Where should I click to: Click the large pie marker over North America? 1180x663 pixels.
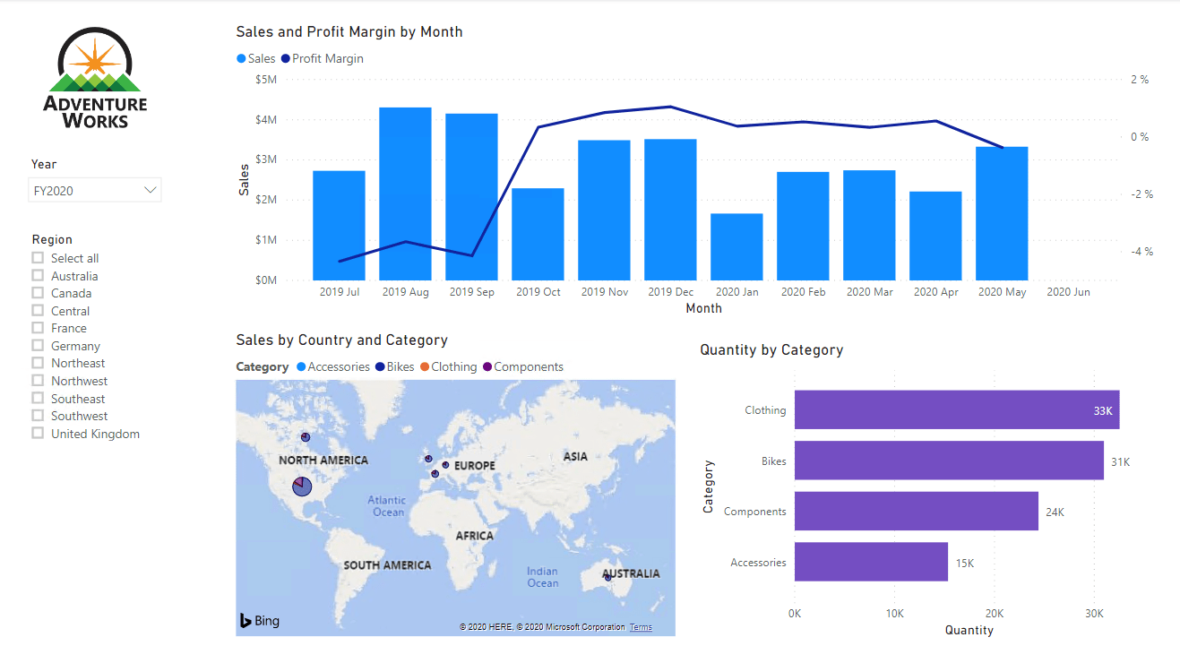pos(302,486)
